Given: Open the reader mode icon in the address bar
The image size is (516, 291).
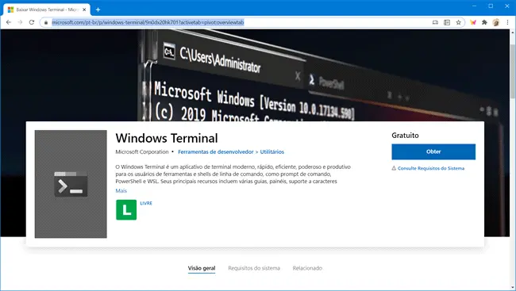Looking at the screenshot, I should pos(447,22).
